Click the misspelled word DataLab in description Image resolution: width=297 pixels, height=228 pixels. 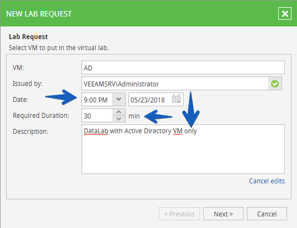click(96, 131)
